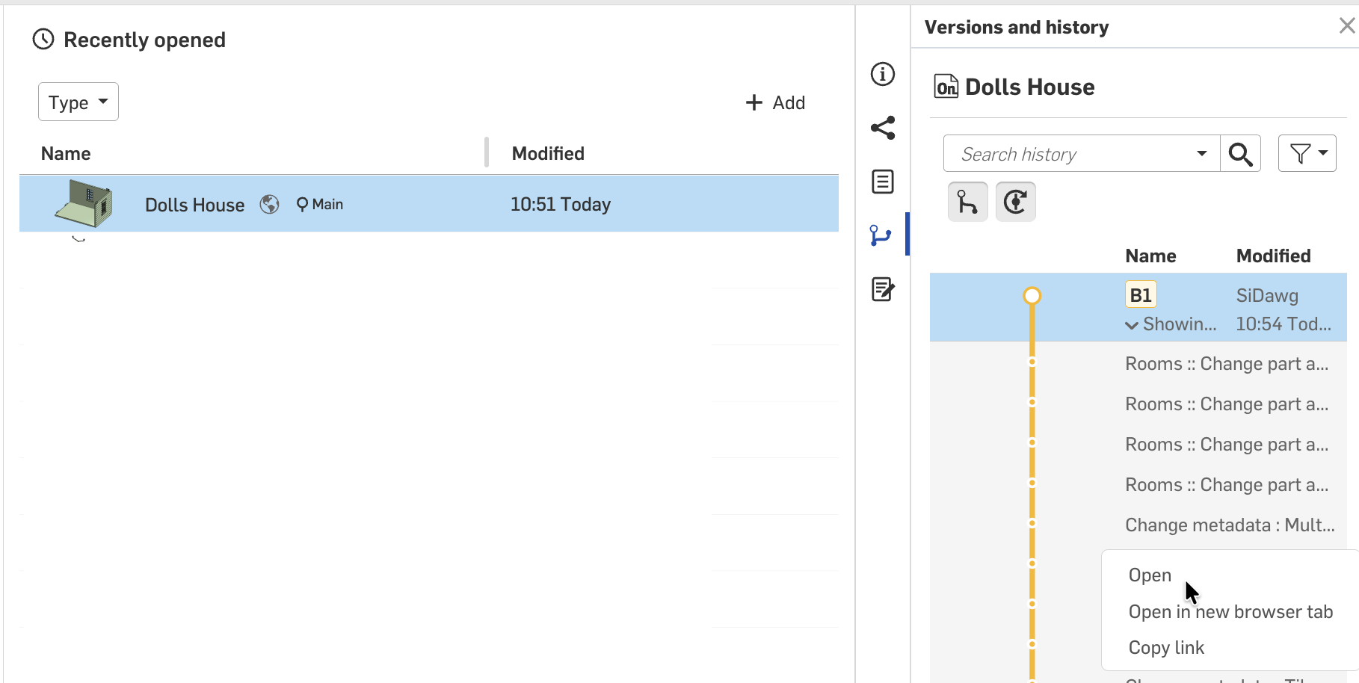This screenshot has width=1359, height=683.
Task: Click the search history magnifier button
Action: pyautogui.click(x=1240, y=154)
